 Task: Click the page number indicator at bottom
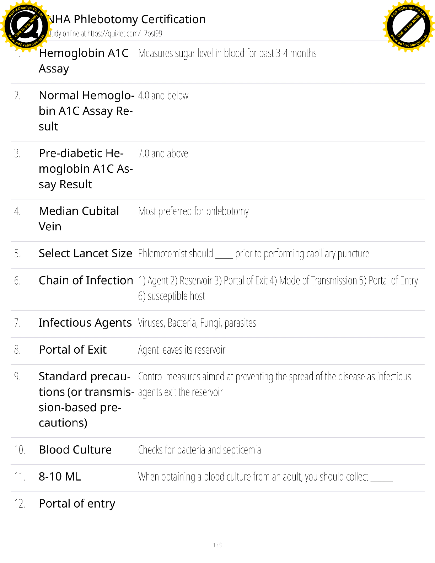[x=217, y=545]
